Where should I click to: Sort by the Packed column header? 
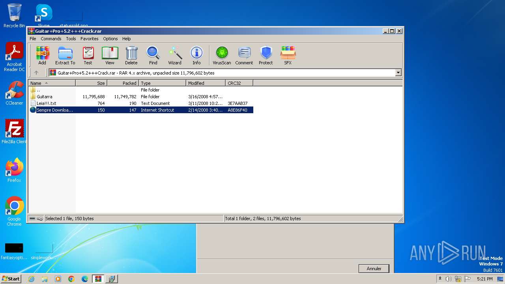123,83
